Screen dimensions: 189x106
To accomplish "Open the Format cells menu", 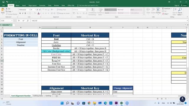I will pyautogui.click(x=158, y=11).
